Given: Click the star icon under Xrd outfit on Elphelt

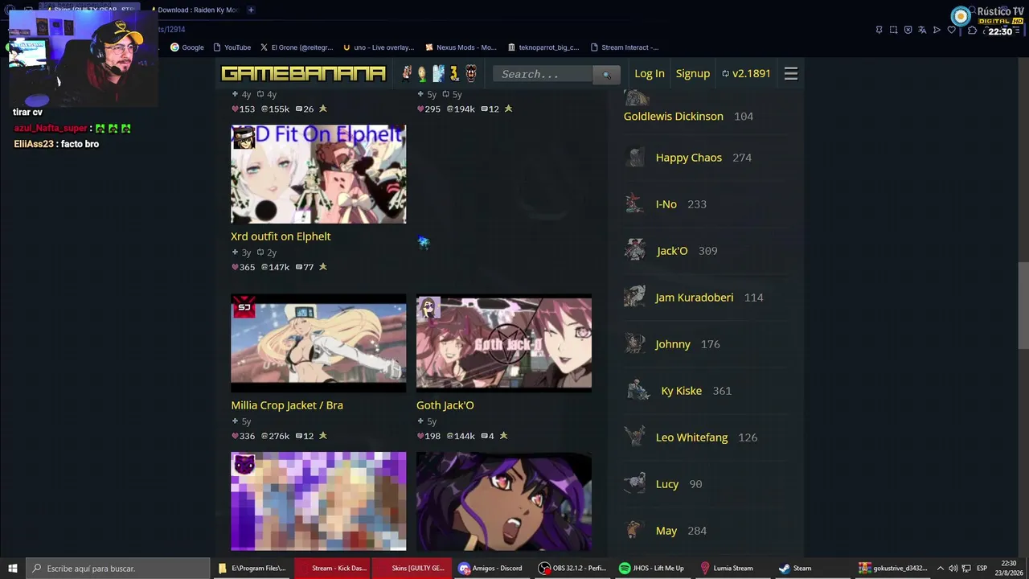Looking at the screenshot, I should (322, 267).
